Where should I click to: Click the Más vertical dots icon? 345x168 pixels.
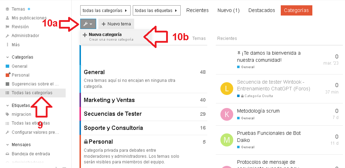[x=7, y=44]
